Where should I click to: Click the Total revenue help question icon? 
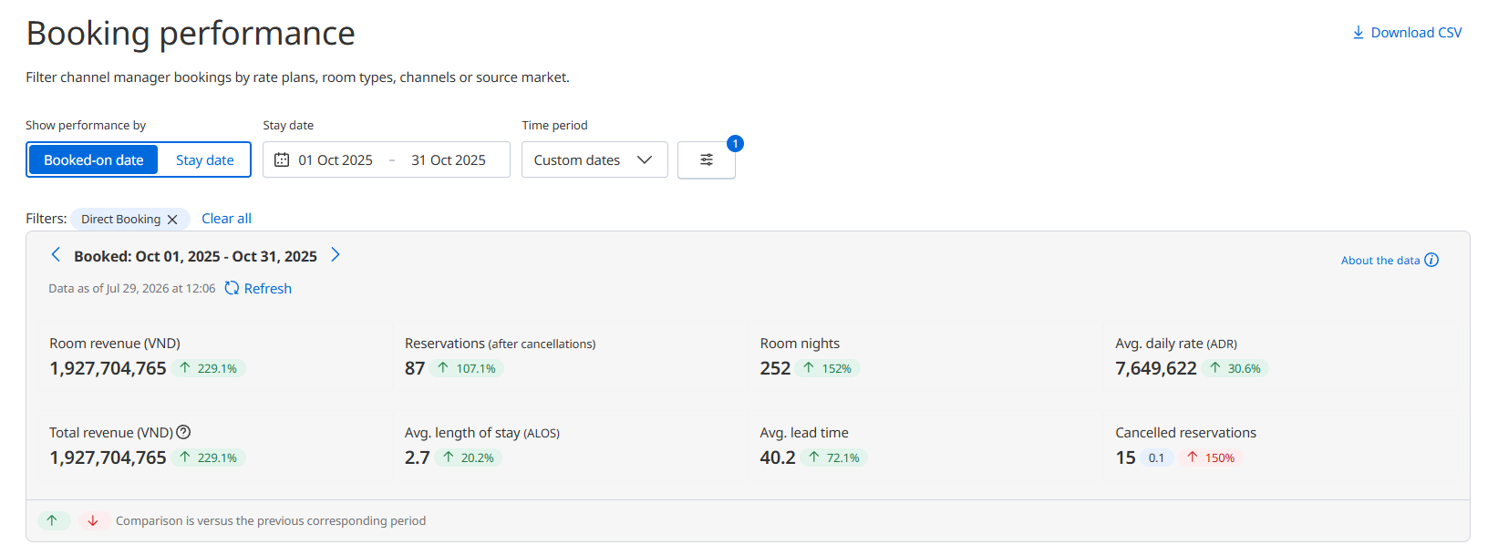(183, 432)
